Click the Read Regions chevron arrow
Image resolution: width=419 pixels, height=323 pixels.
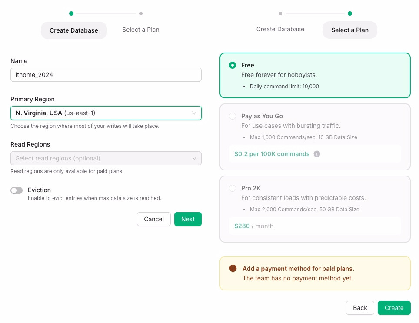pyautogui.click(x=194, y=158)
